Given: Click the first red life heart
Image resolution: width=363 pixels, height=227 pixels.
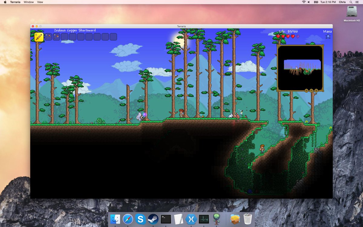Looking at the screenshot, I should point(278,36).
